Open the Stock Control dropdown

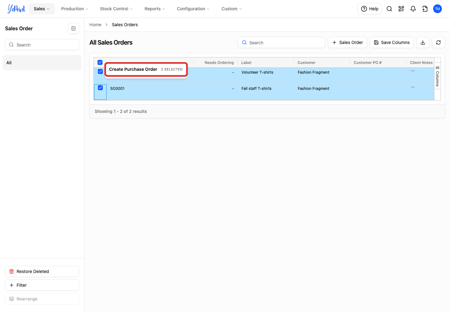pos(116,9)
